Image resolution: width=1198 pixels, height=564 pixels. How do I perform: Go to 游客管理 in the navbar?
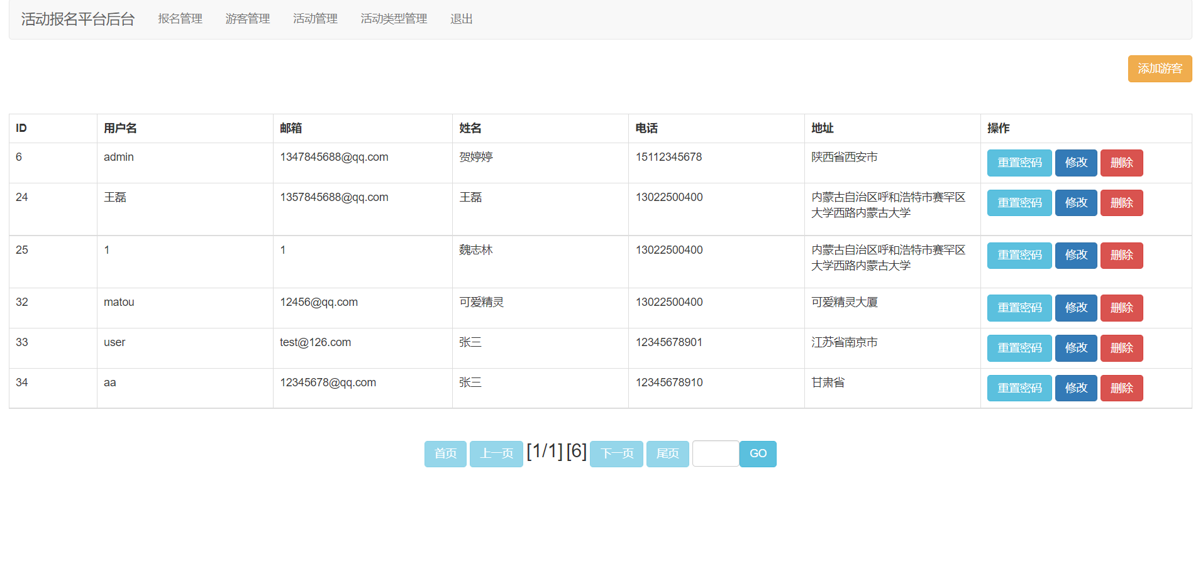pos(247,19)
